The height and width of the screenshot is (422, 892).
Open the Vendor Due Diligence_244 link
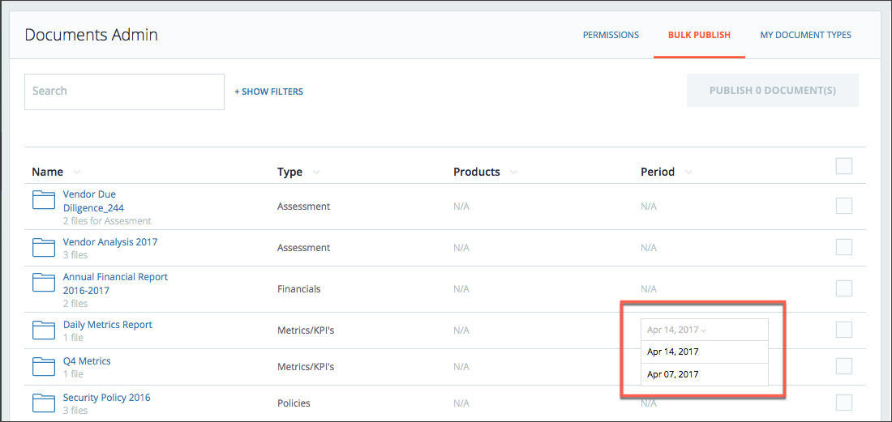tap(93, 201)
